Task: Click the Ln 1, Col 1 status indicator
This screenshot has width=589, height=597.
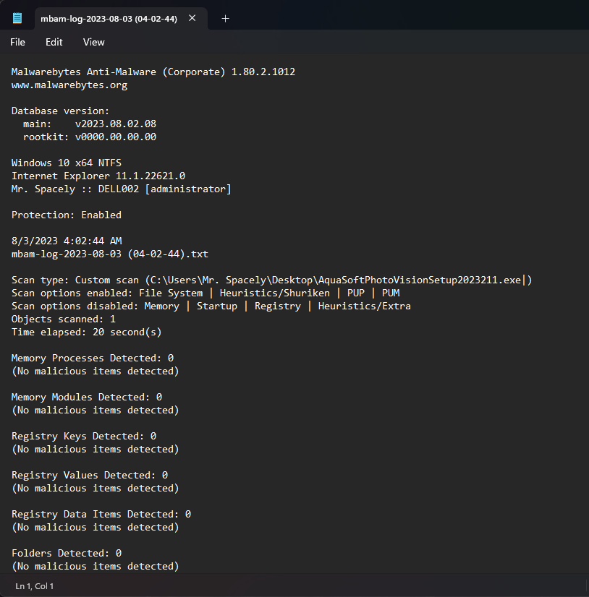Action: point(34,586)
